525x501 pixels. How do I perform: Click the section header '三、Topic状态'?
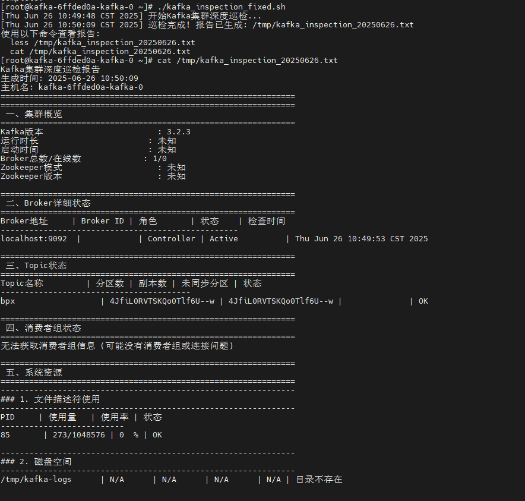(36, 266)
